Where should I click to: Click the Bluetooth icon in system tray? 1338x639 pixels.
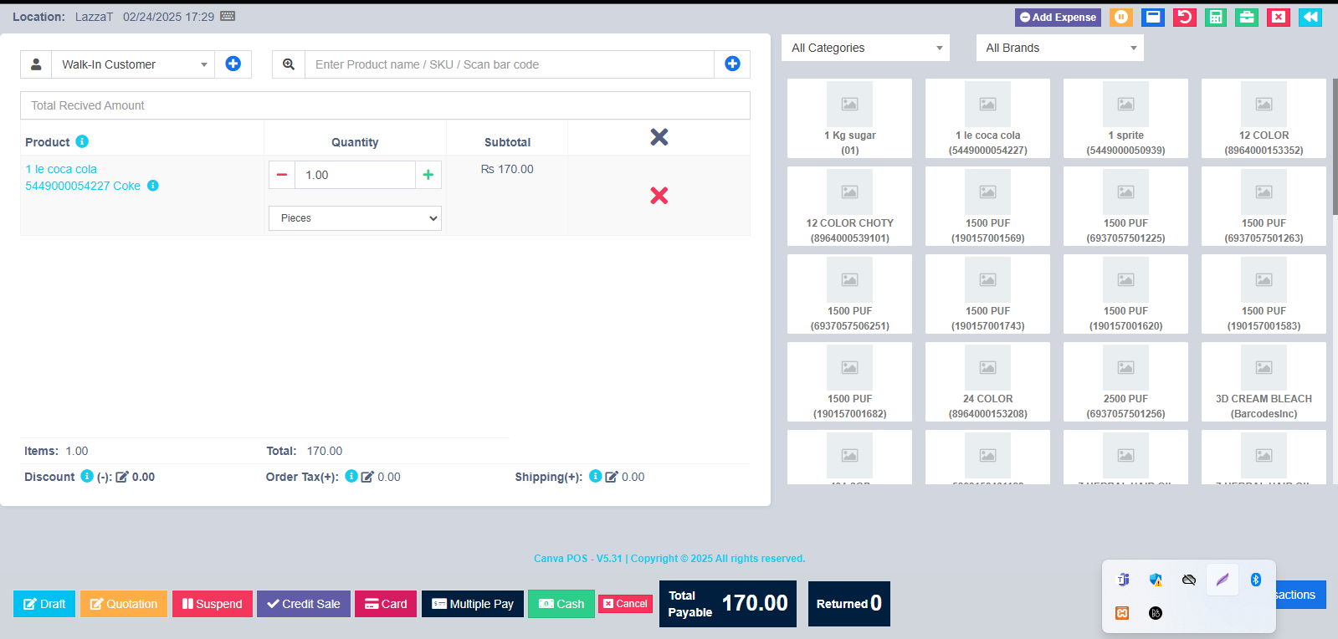tap(1255, 580)
